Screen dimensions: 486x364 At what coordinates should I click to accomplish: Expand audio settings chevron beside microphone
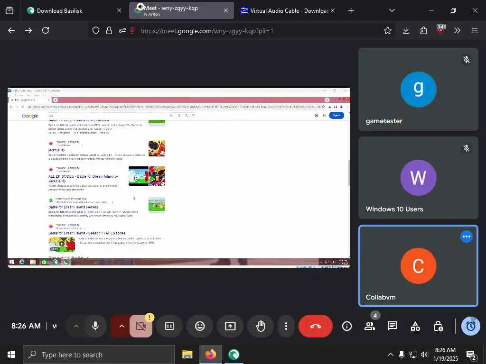[76, 326]
